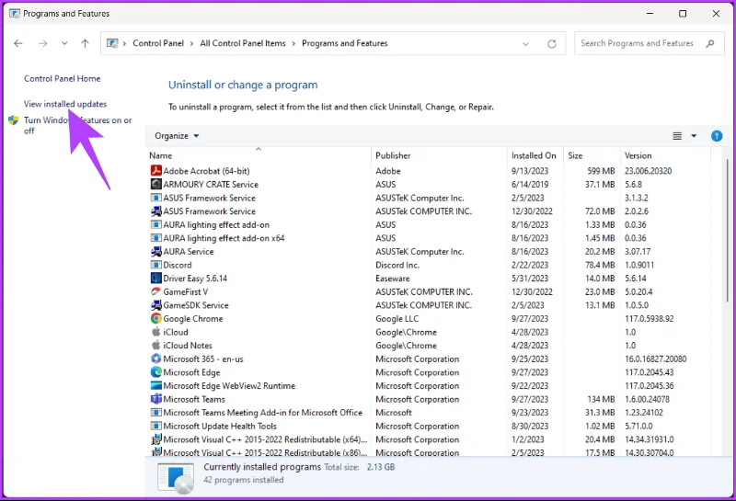The width and height of the screenshot is (736, 501).
Task: Click the Google Chrome icon
Action: tap(155, 318)
